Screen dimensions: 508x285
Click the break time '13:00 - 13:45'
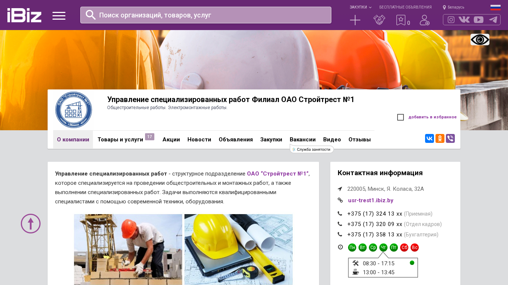(x=379, y=272)
